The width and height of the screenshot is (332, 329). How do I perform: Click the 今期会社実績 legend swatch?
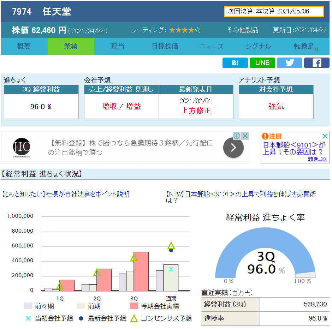[134, 306]
